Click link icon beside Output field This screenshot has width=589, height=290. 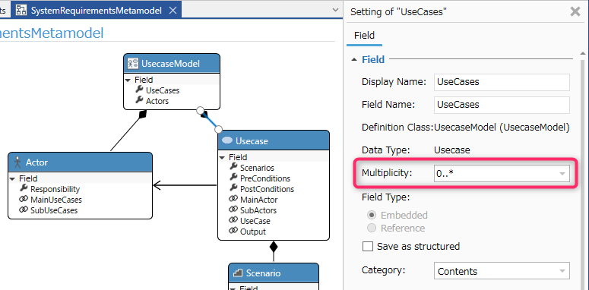[233, 231]
